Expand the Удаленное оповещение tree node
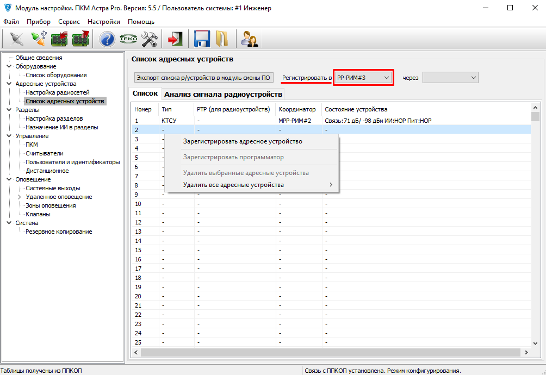 tap(19, 197)
